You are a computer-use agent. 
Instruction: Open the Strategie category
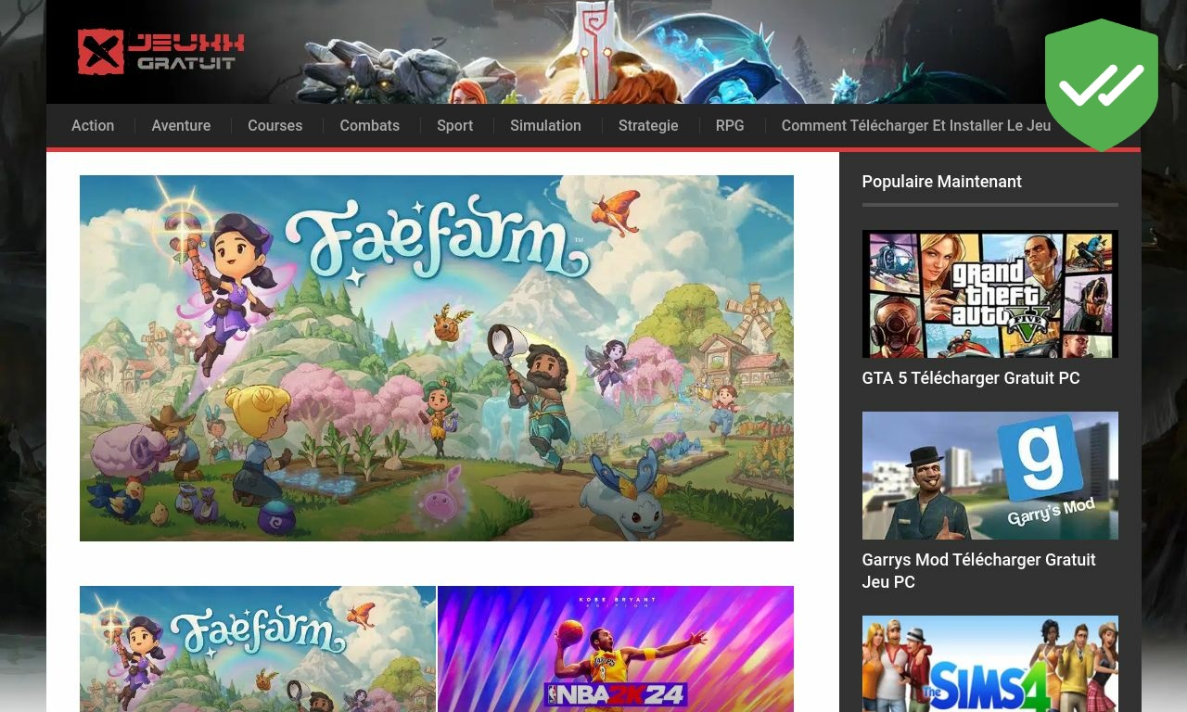pos(648,126)
